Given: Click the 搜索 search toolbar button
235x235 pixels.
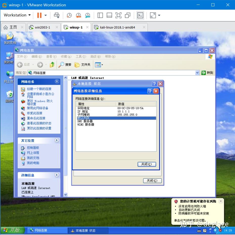Looking at the screenshot, I should coord(65,65).
